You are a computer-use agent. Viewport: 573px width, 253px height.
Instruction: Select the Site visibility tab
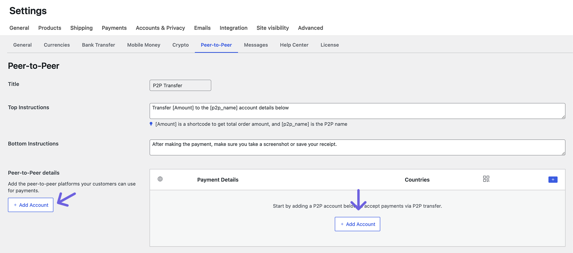coord(272,28)
